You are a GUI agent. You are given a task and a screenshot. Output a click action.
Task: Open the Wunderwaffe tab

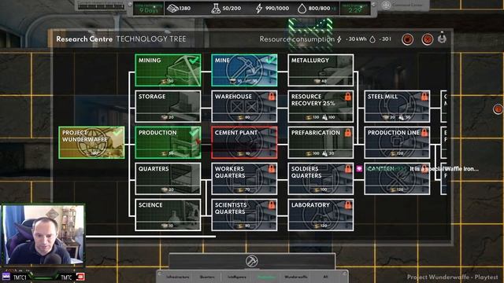coord(296,277)
